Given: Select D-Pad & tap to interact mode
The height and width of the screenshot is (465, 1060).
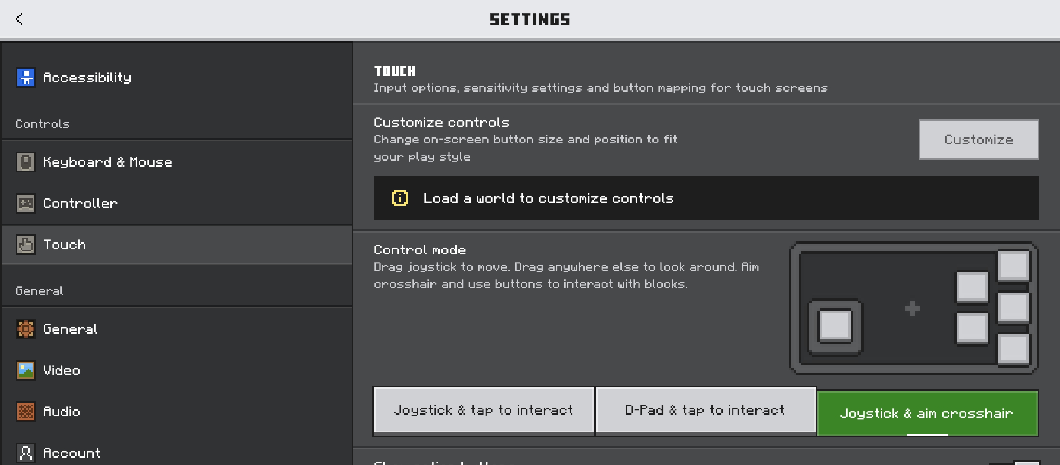Looking at the screenshot, I should click(705, 410).
